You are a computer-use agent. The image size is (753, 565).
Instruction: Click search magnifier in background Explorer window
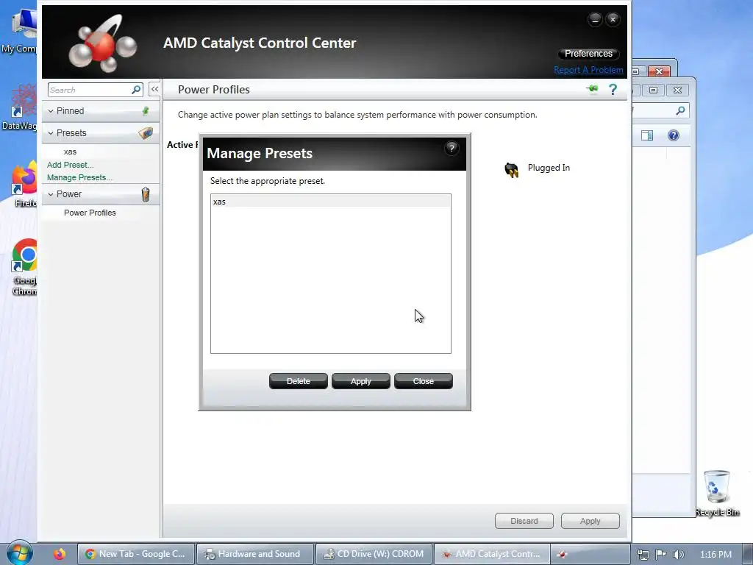(x=680, y=111)
